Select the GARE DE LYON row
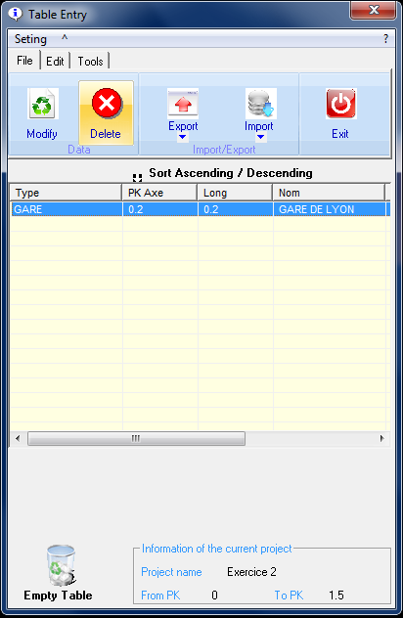 (200, 209)
